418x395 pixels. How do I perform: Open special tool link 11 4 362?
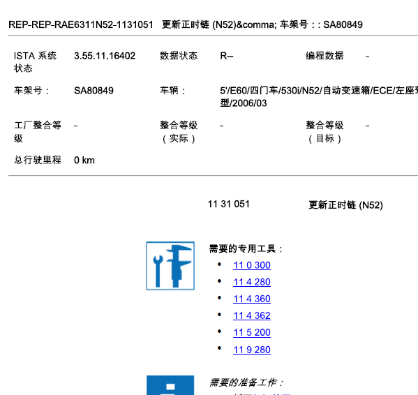(x=252, y=315)
